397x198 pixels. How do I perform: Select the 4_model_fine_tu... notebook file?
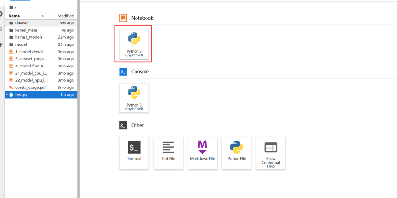pyautogui.click(x=41, y=66)
